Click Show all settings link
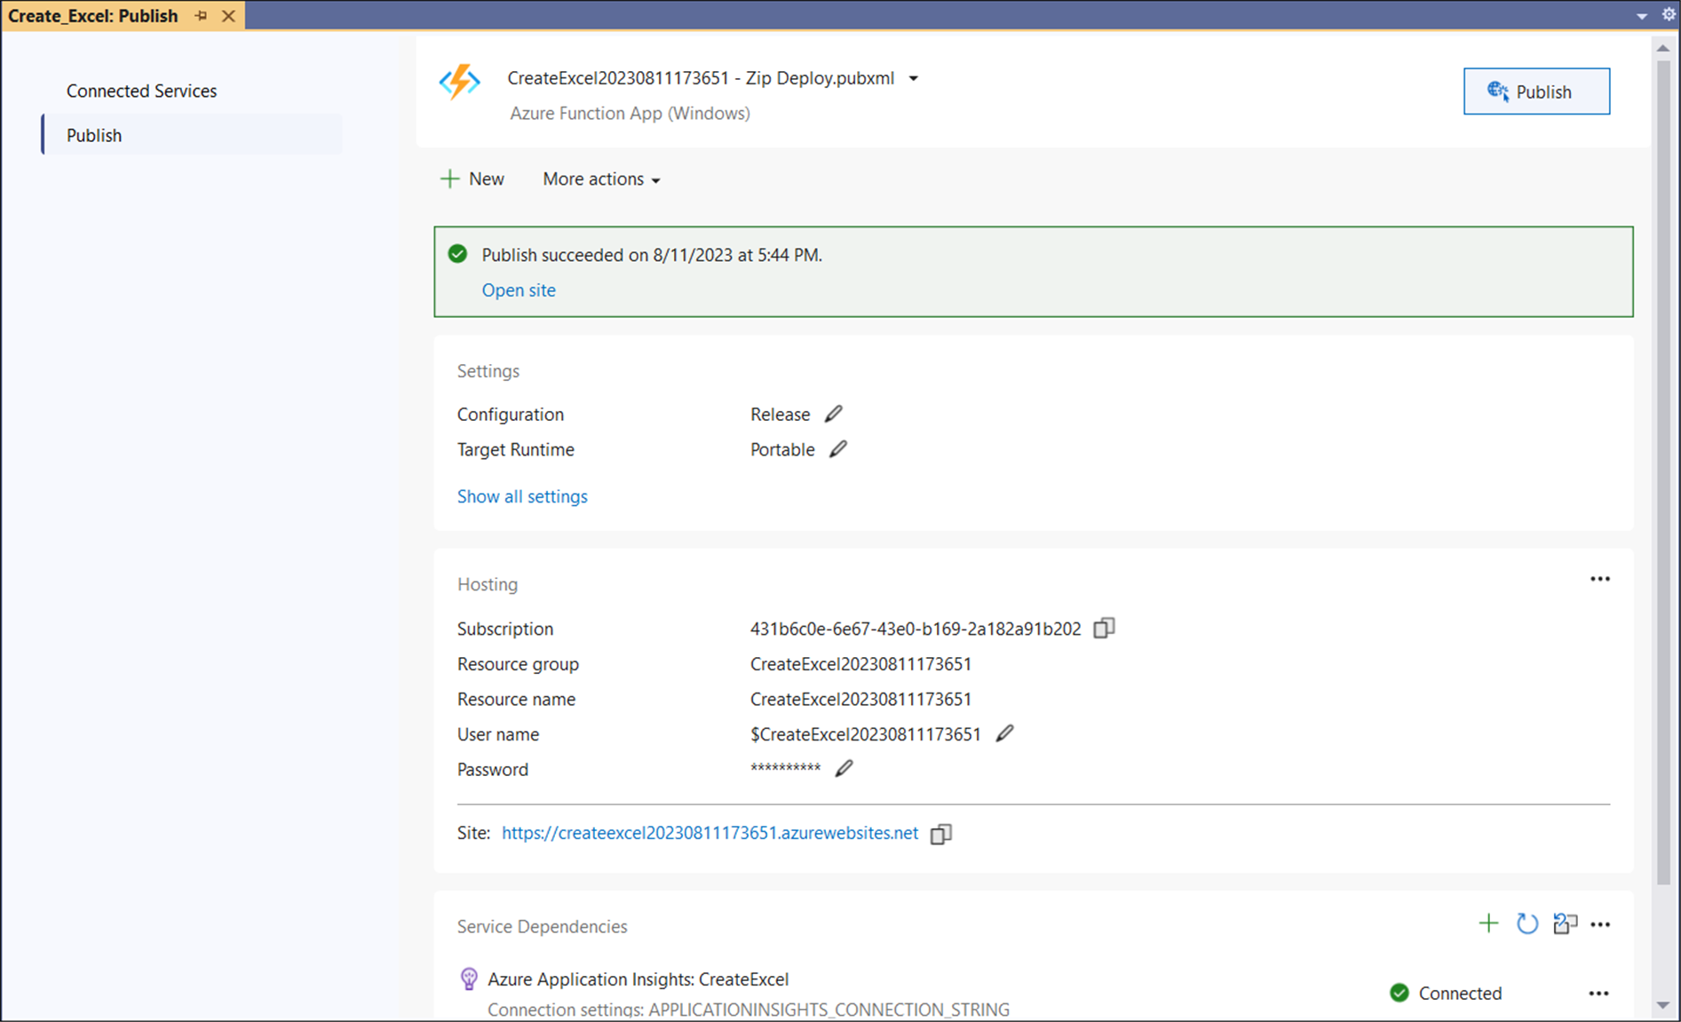This screenshot has height=1022, width=1681. click(522, 496)
